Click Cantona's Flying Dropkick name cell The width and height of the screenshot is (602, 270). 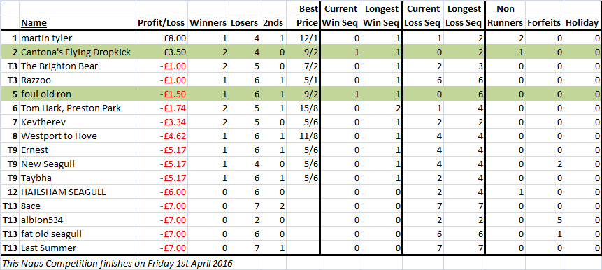click(x=77, y=52)
